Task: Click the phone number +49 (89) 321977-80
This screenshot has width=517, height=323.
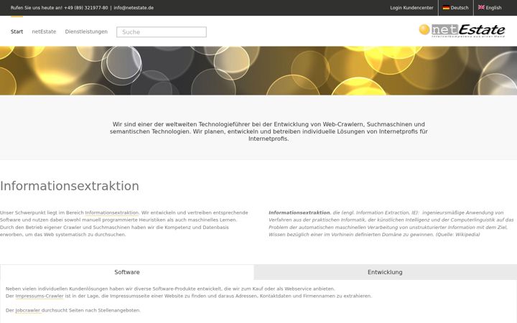Action: 85,8
